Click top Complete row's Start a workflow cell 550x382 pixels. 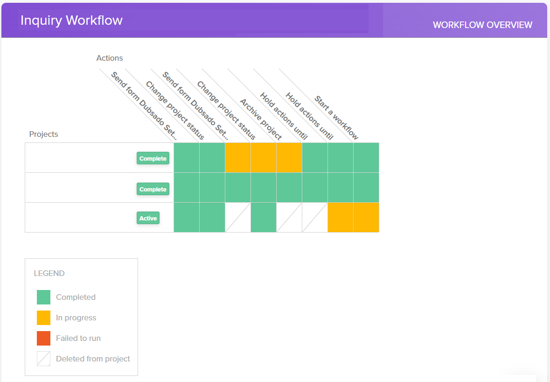(366, 158)
